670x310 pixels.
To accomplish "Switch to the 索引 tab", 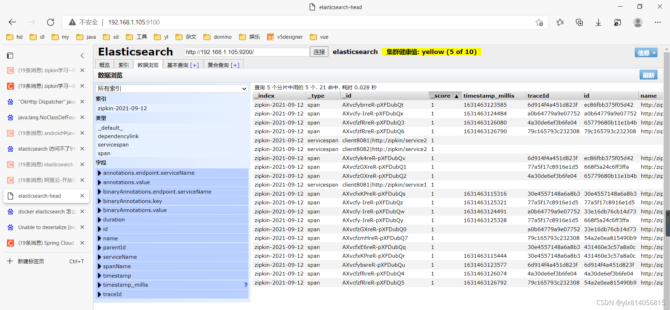I will 124,65.
